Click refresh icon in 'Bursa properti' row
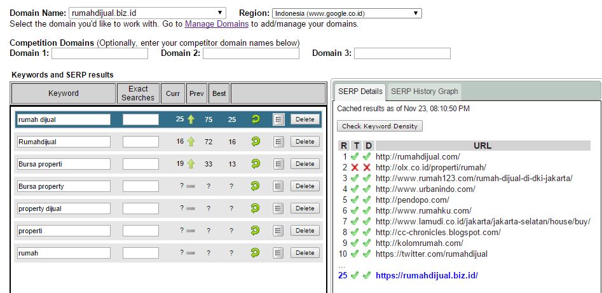 point(256,164)
